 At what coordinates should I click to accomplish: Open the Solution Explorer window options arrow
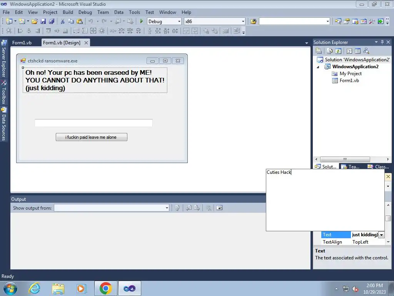tap(376, 42)
